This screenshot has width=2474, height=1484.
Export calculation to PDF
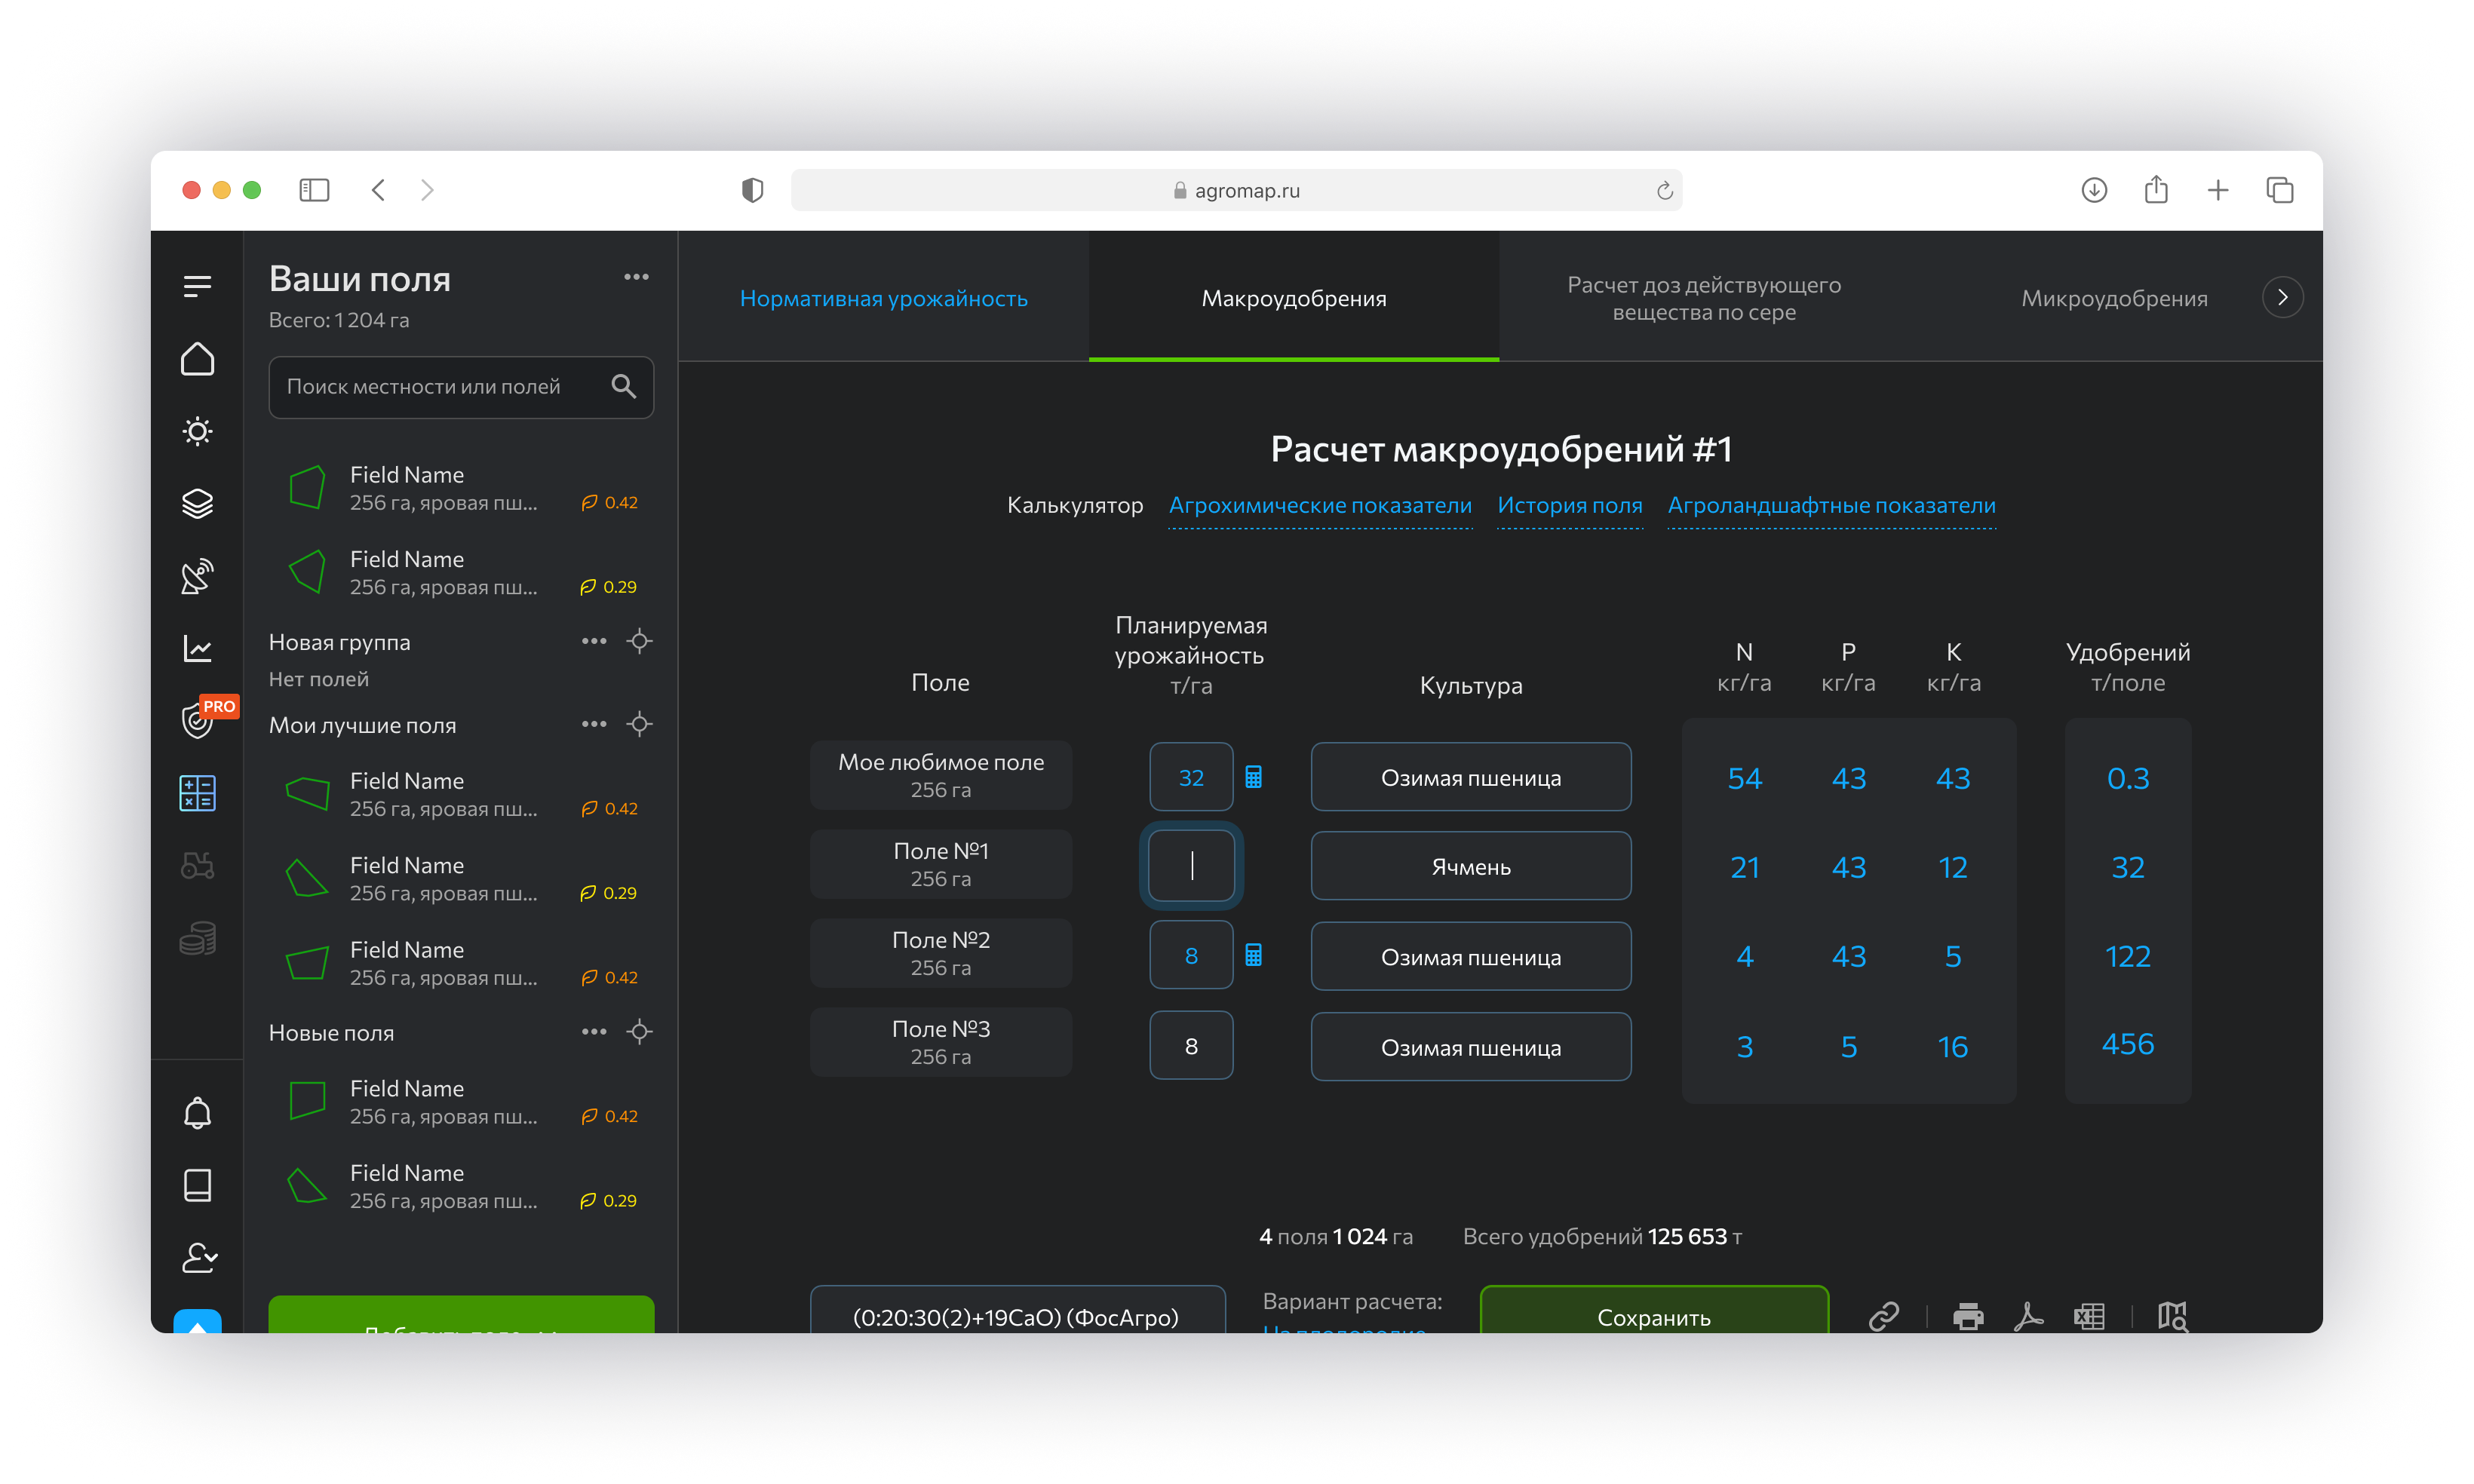(x=2028, y=1316)
